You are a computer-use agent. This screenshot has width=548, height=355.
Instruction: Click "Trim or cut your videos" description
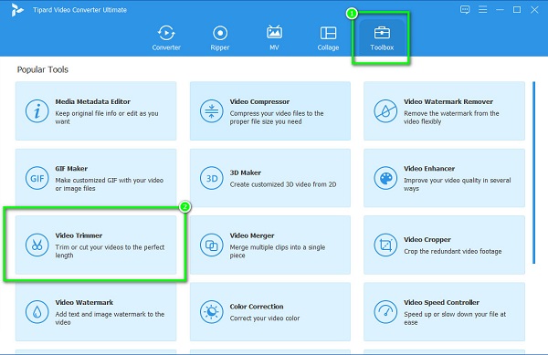tap(110, 251)
